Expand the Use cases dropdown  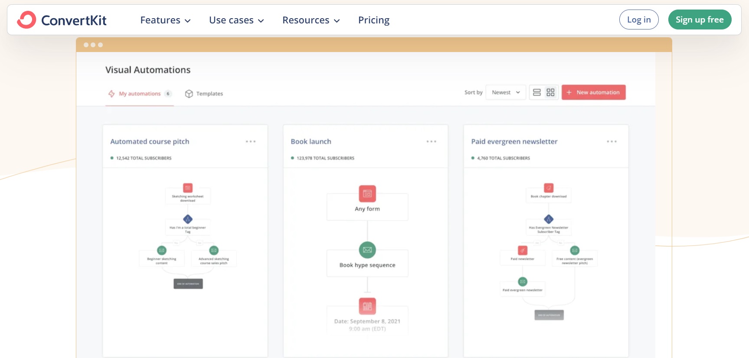click(x=236, y=20)
